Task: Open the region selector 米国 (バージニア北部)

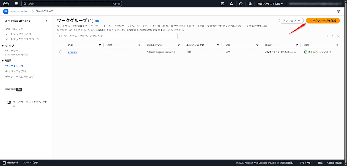Action: [270, 4]
